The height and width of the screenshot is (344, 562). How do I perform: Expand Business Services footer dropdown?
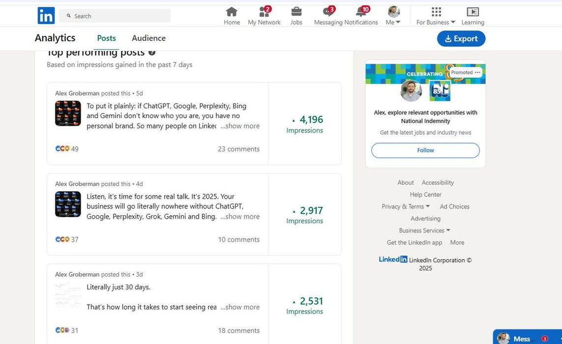pos(424,230)
